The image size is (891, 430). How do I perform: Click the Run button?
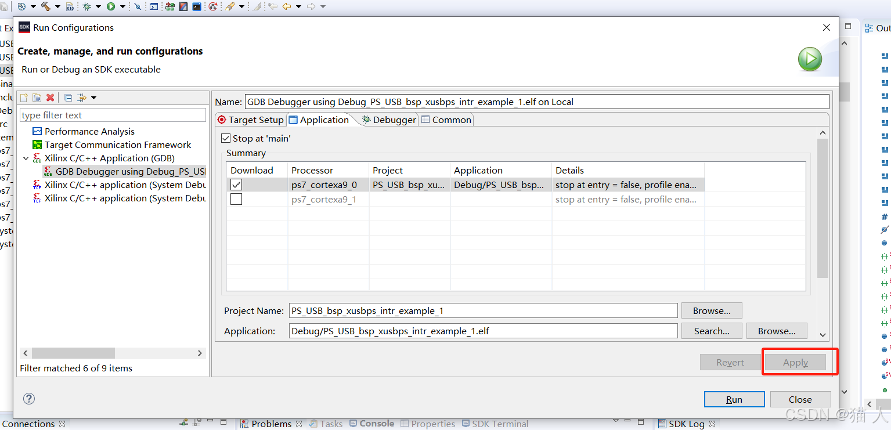734,399
